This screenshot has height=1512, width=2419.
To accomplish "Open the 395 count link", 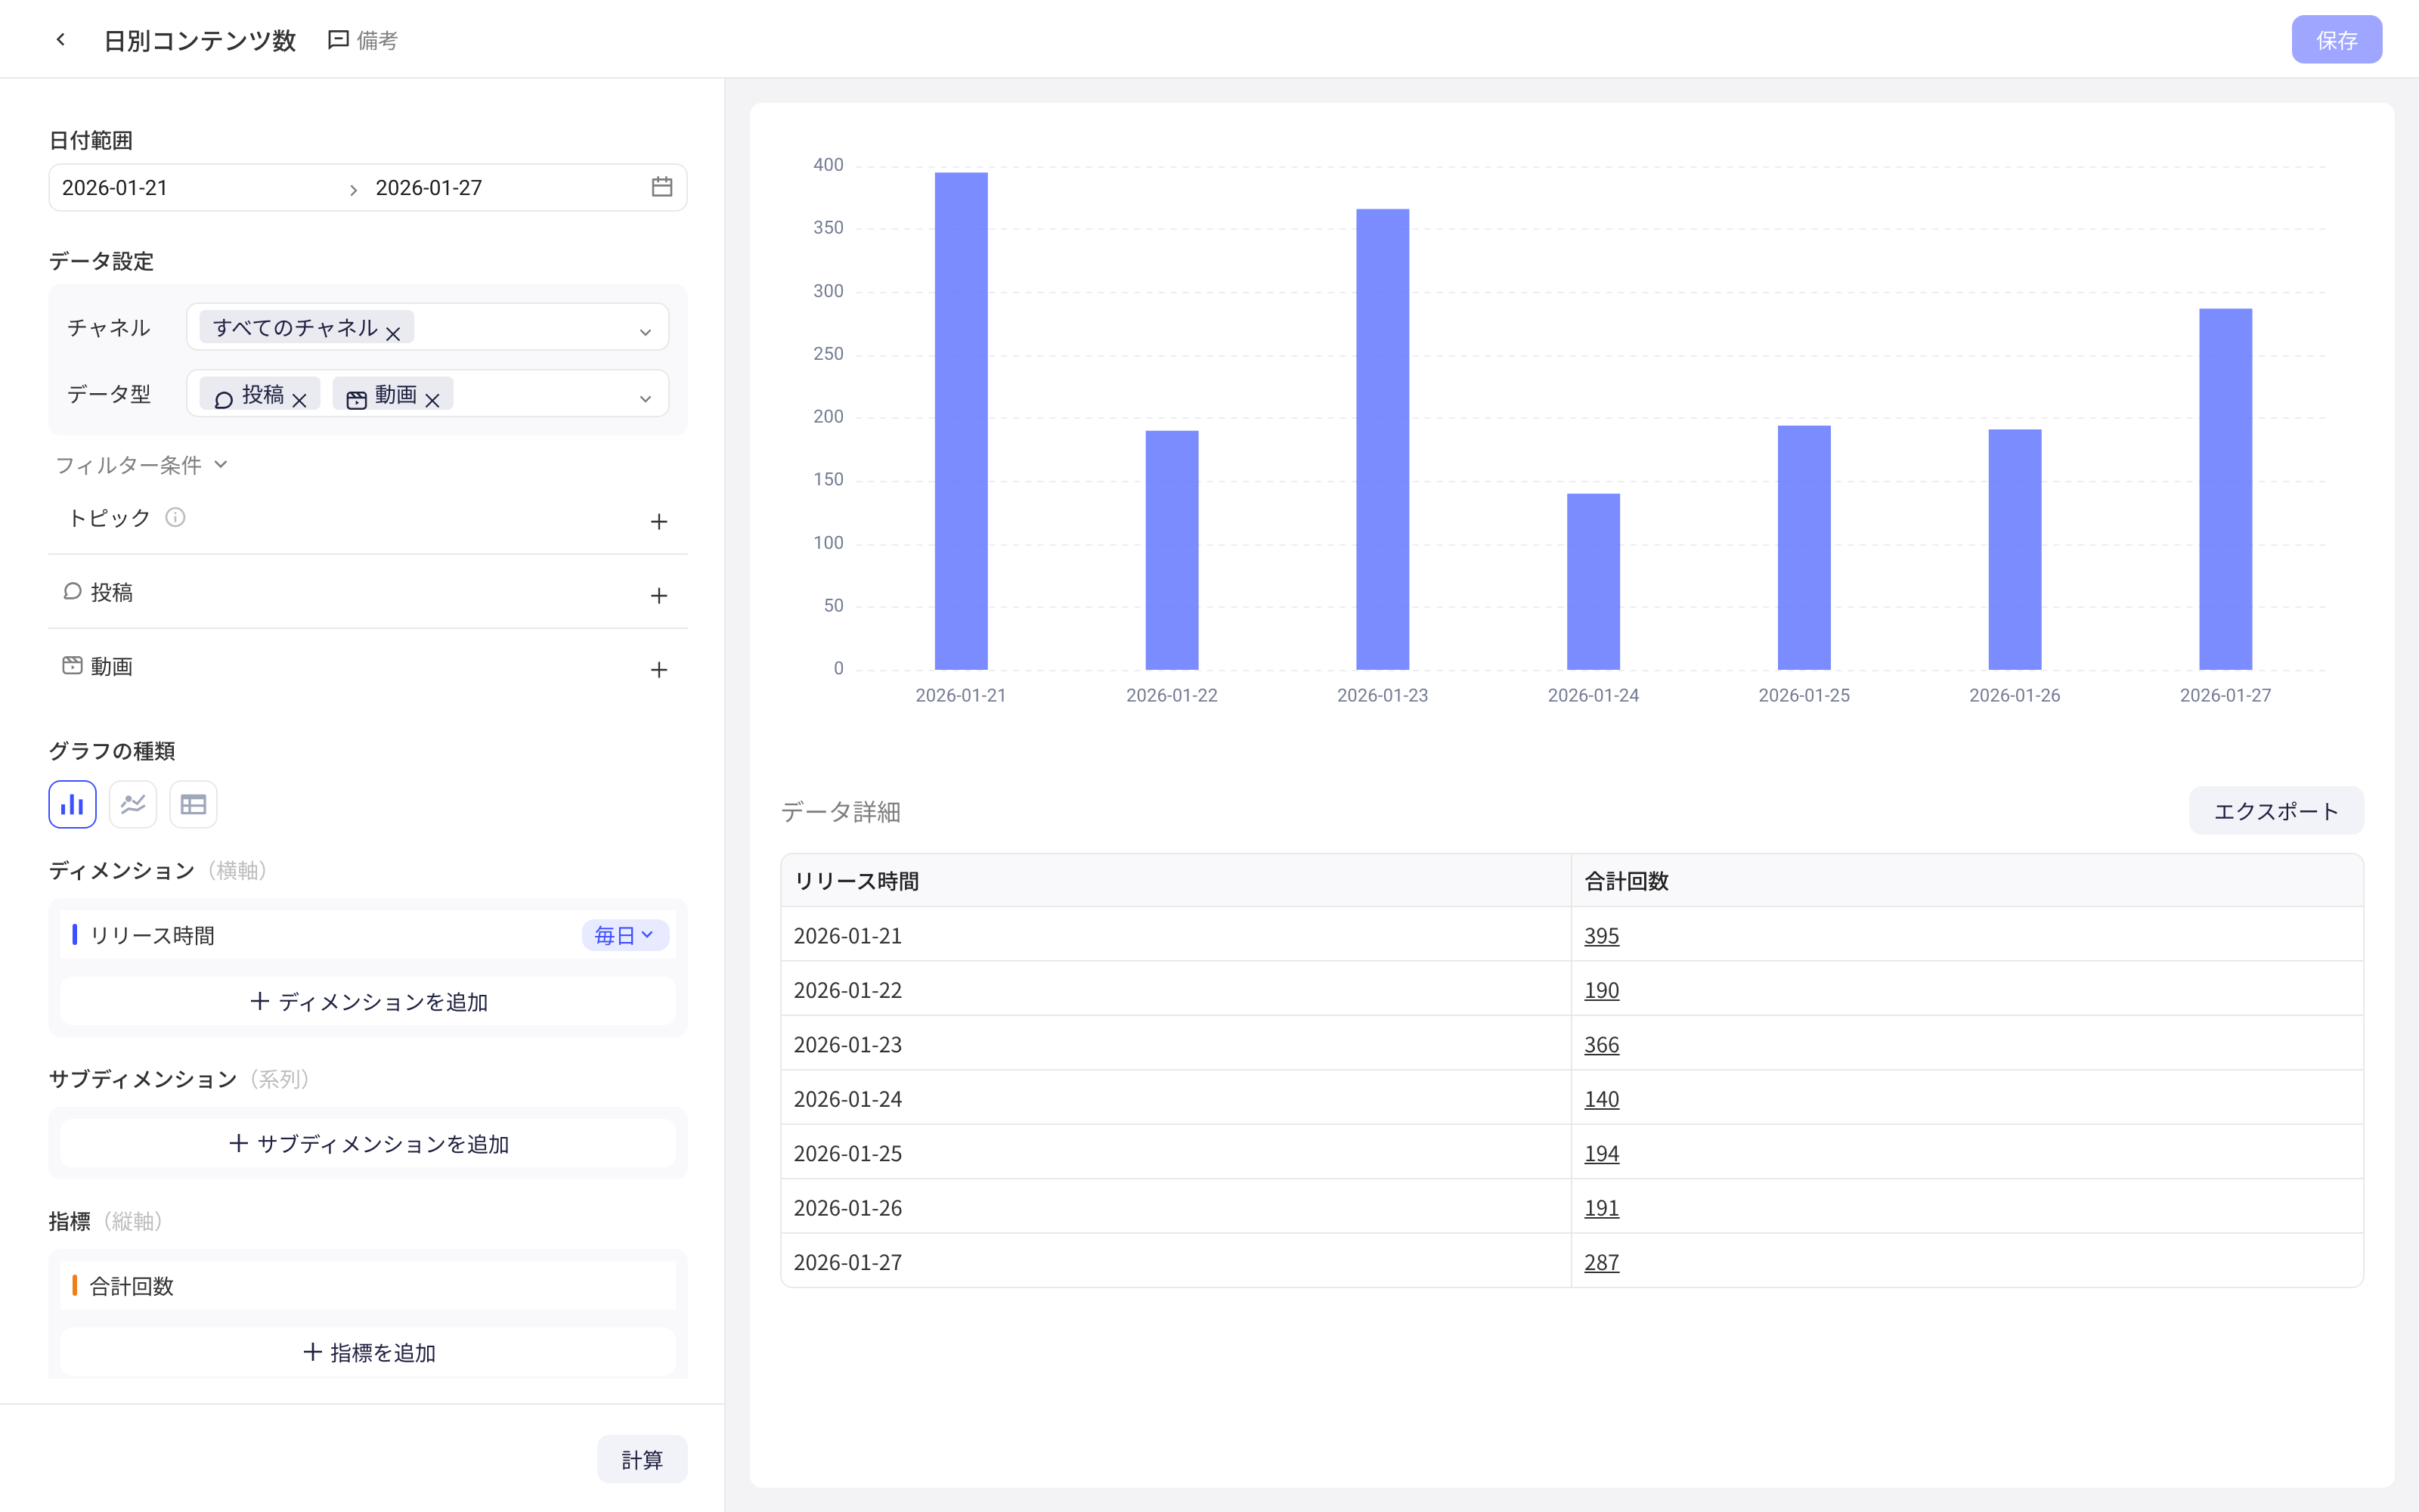I will click(1601, 935).
